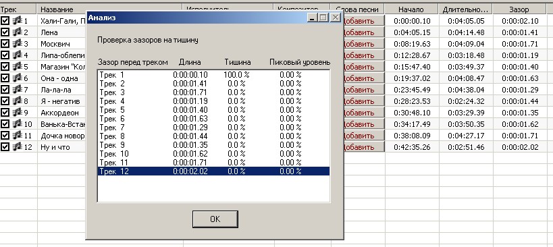Select Трек 11 row in analysis list

(x=213, y=163)
